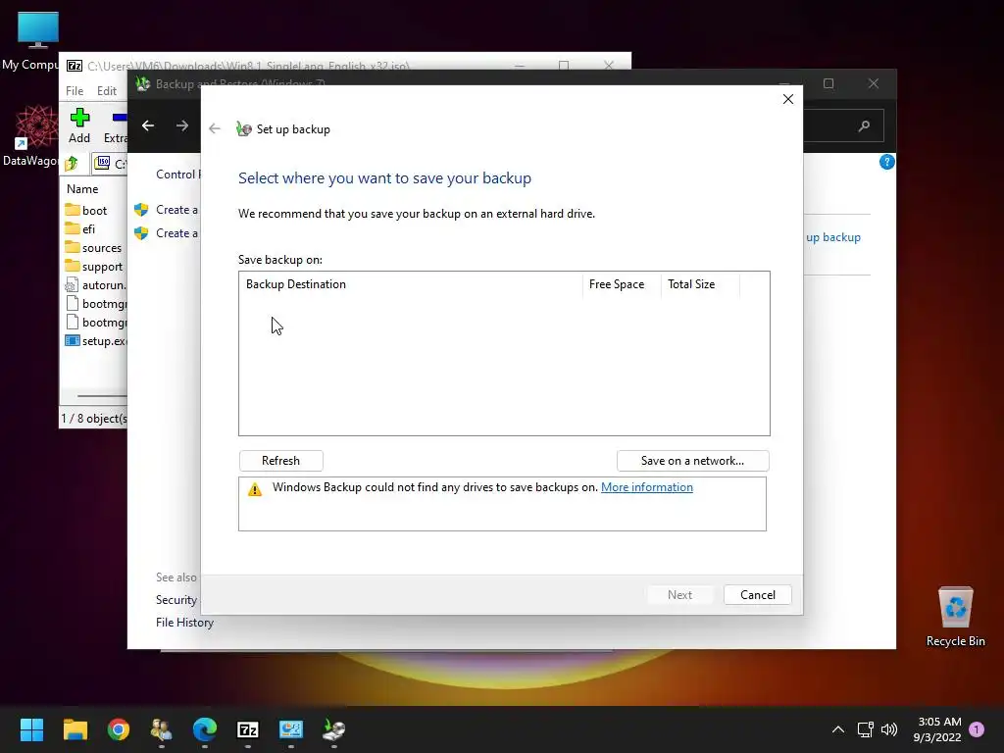1004x753 pixels.
Task: Open help in Backup and Restore window
Action: tap(886, 162)
